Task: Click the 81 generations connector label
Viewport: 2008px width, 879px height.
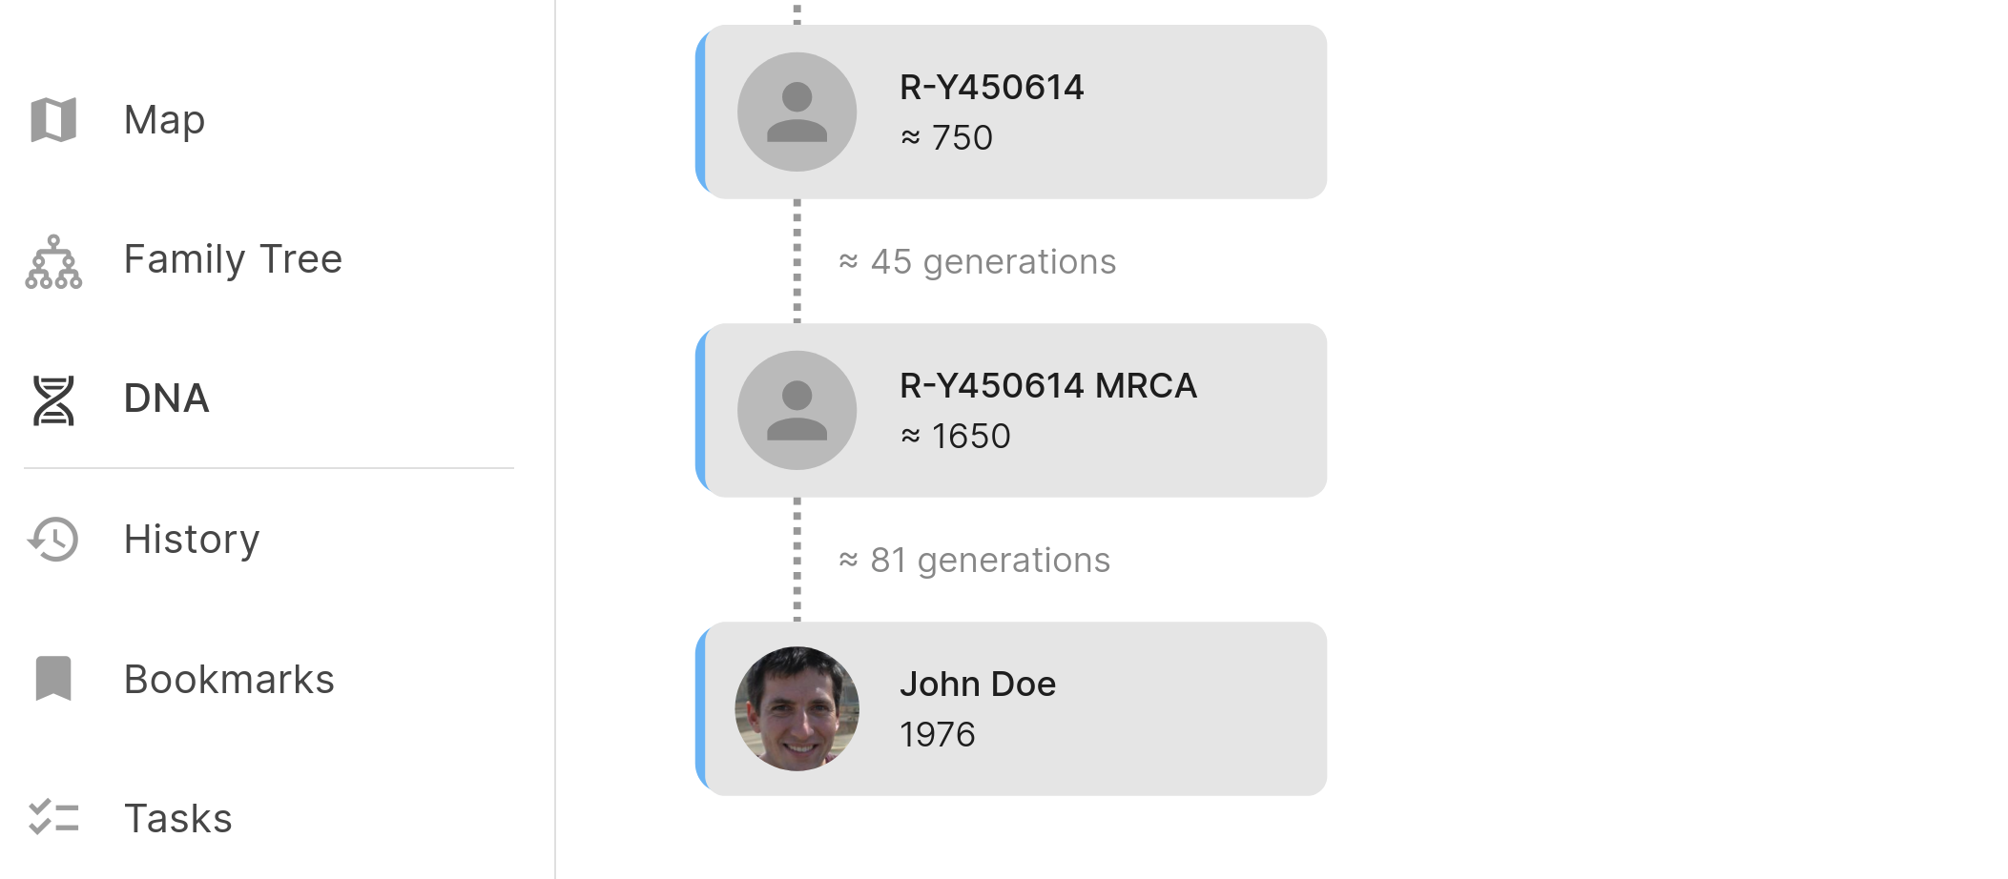Action: [x=974, y=561]
